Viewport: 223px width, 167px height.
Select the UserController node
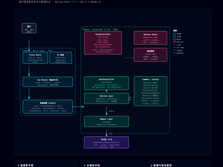106,83
